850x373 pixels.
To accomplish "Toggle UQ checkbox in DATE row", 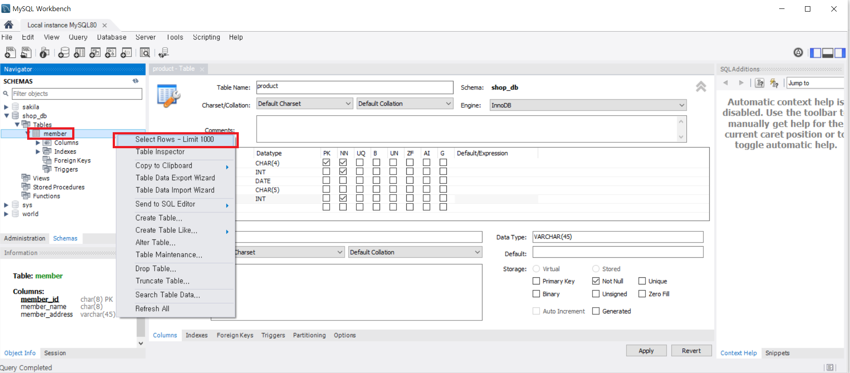I will click(360, 180).
